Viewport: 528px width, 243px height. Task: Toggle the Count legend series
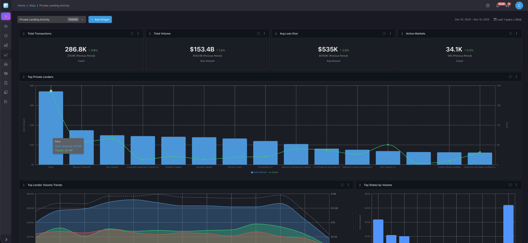(x=273, y=172)
